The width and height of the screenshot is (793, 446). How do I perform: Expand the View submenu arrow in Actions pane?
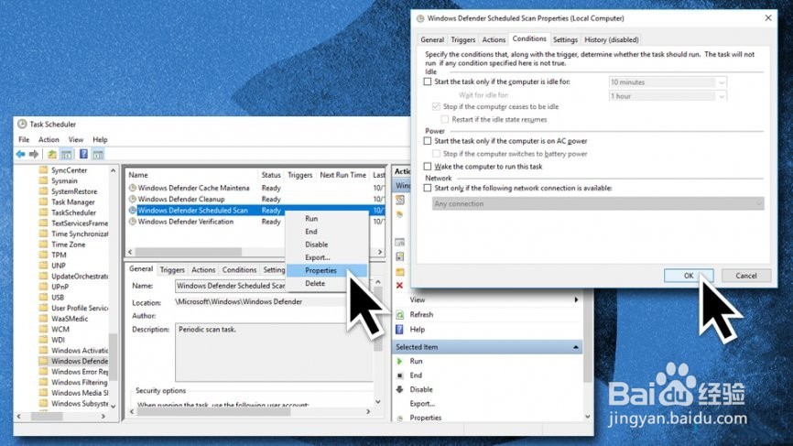tap(576, 299)
